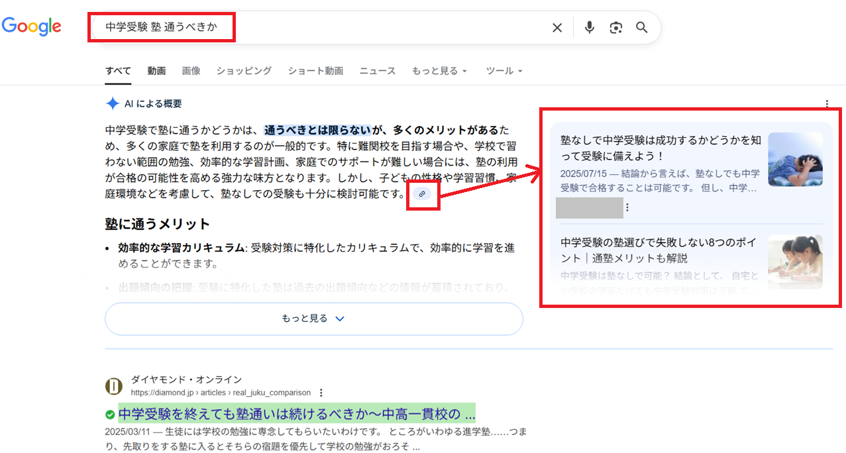This screenshot has width=846, height=453.
Task: Open AI overview three-dot options menu
Action: [827, 104]
